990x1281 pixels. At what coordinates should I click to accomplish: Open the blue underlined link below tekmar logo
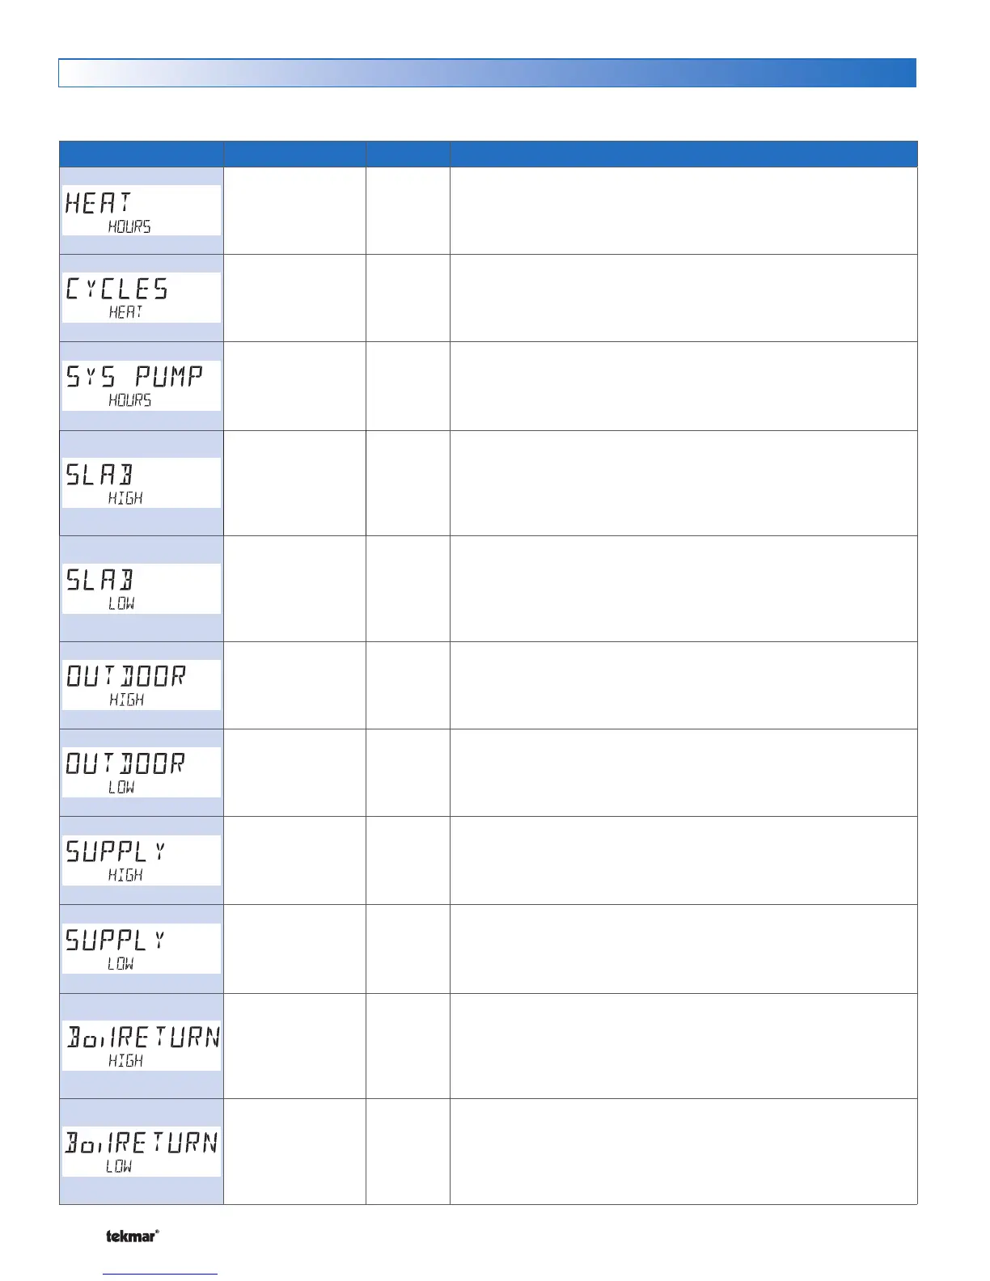tap(160, 1274)
